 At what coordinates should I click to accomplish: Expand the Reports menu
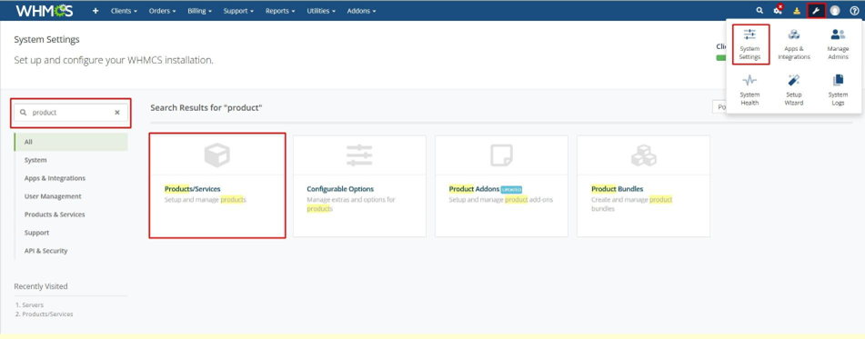tap(280, 11)
